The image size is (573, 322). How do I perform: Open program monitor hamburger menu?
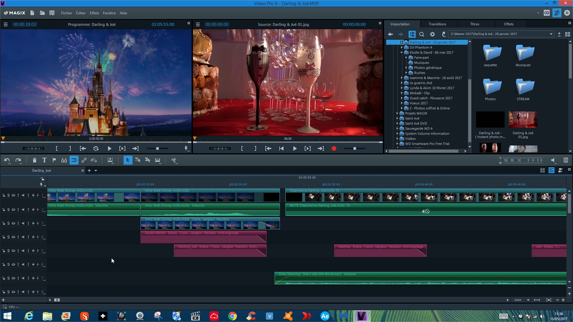[x=6, y=24]
